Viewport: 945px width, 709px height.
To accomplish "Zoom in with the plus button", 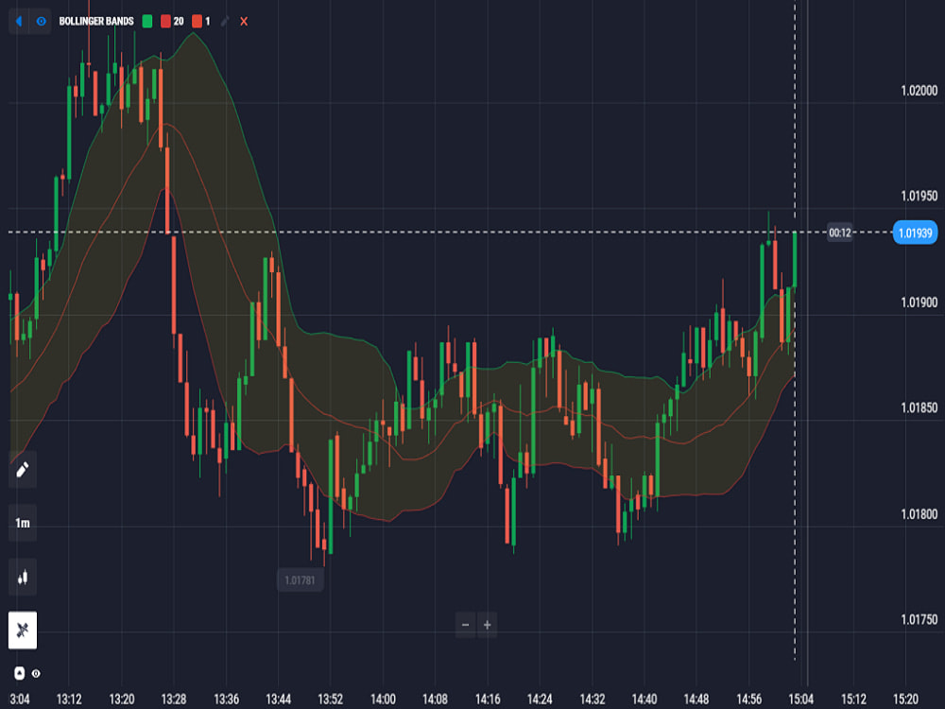I will coord(488,625).
